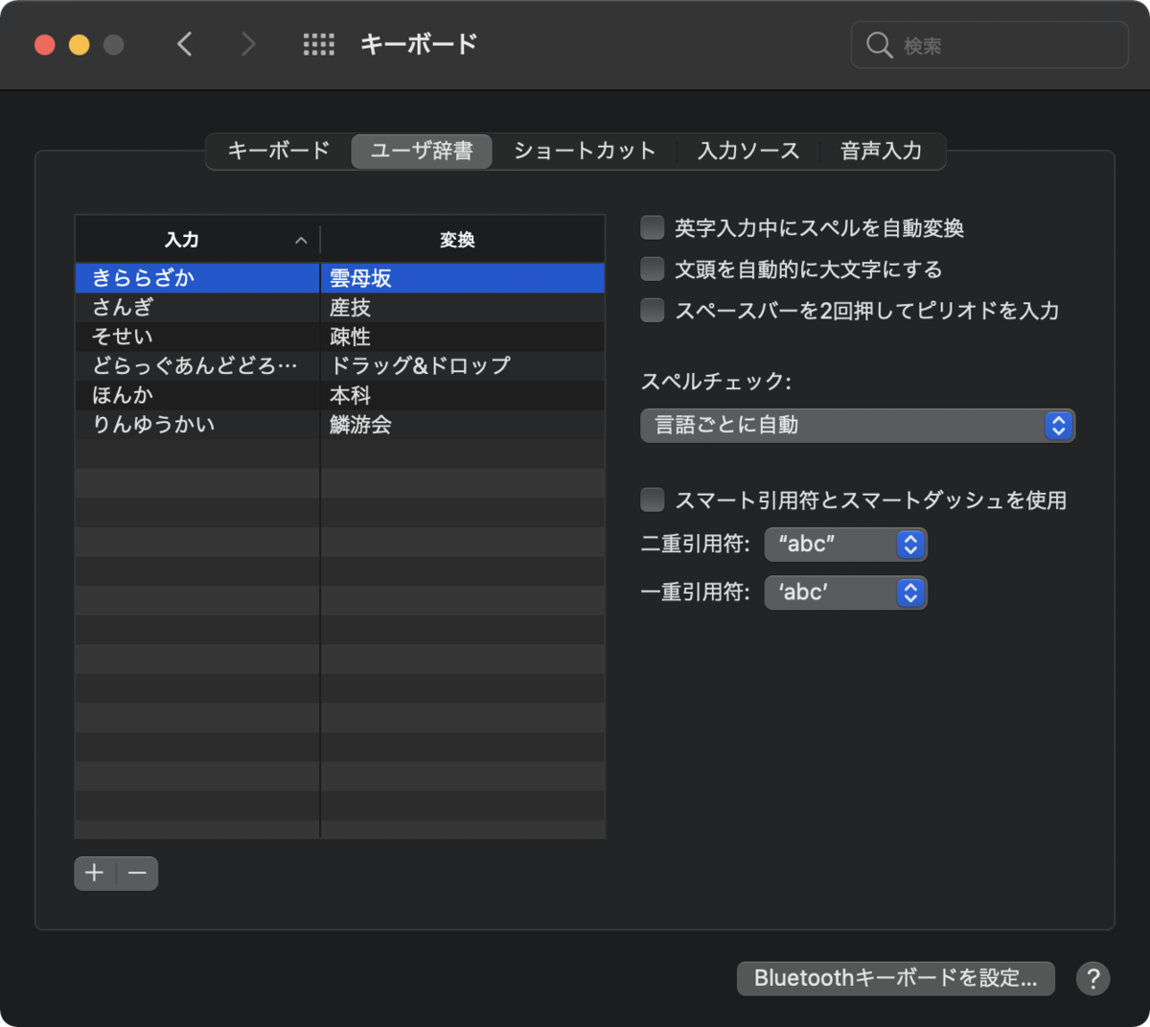This screenshot has height=1027, width=1150.
Task: Remove the selected entry with the minus icon
Action: point(136,873)
